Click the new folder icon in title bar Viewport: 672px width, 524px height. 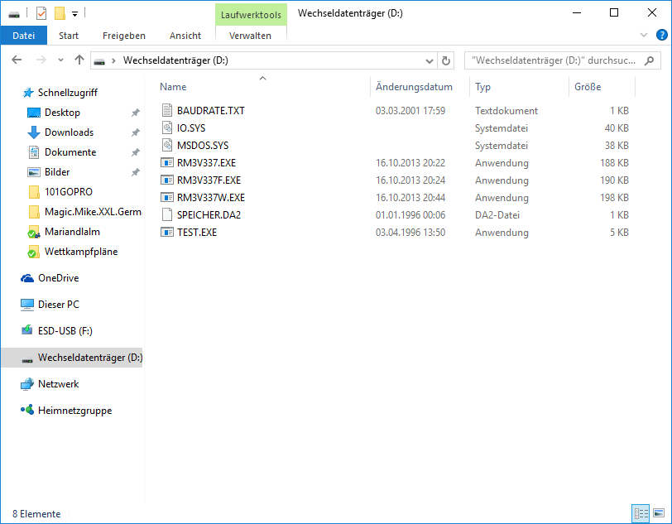[59, 13]
